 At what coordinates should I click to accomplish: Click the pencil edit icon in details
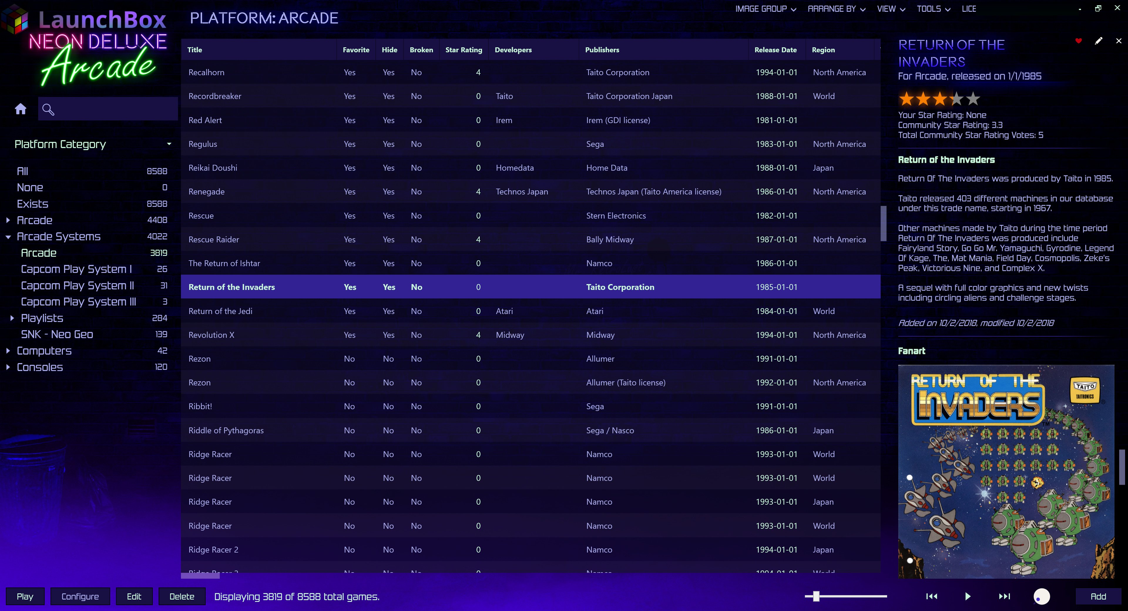pos(1099,41)
